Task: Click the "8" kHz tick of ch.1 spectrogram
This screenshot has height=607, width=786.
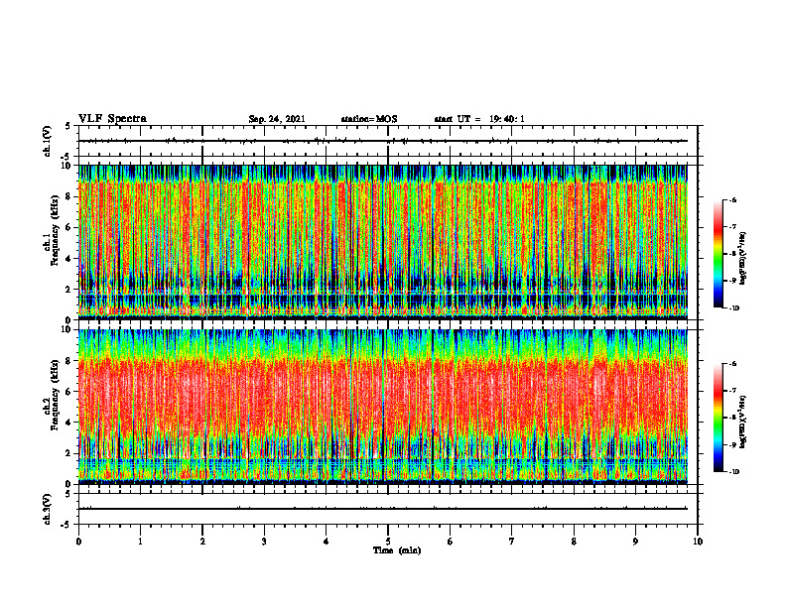Action: pyautogui.click(x=69, y=196)
